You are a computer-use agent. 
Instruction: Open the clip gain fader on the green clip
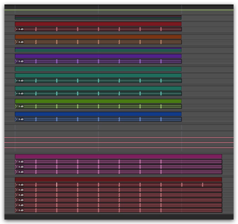pyautogui.click(x=17, y=107)
